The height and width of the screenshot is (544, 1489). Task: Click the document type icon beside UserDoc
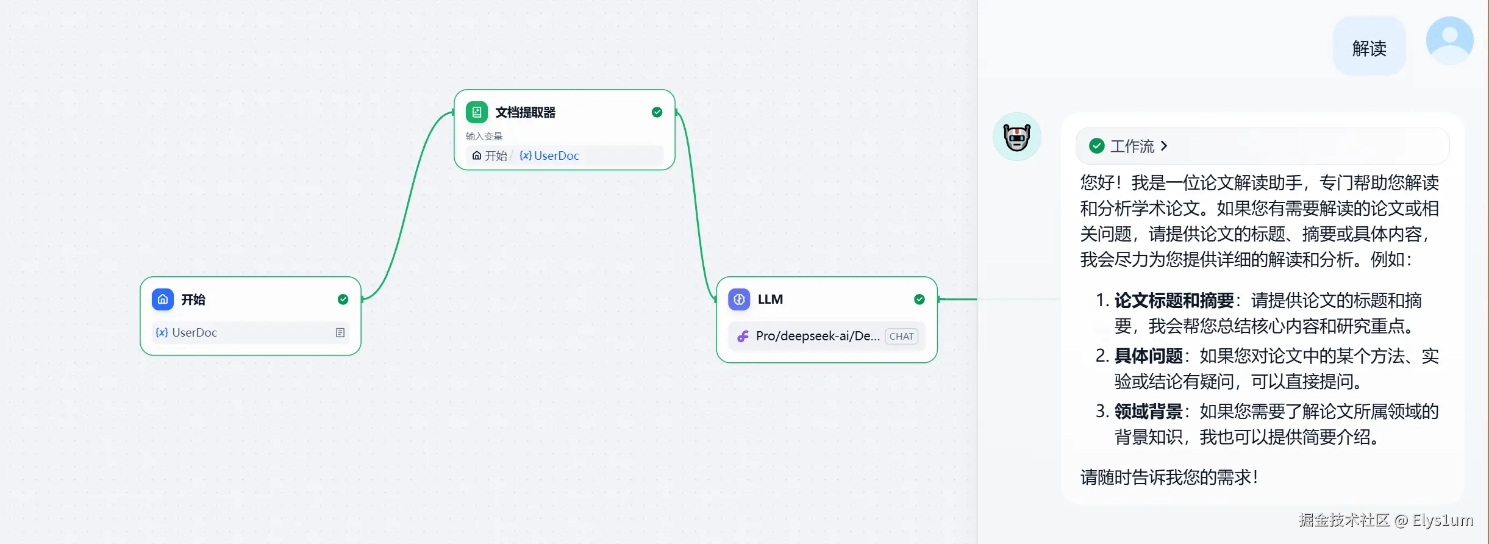[340, 332]
